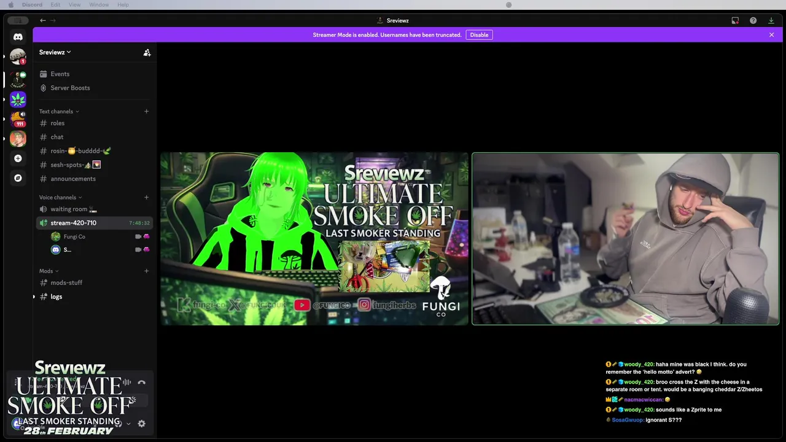The image size is (786, 442).
Task: Collapse the Text channels category
Action: point(59,111)
